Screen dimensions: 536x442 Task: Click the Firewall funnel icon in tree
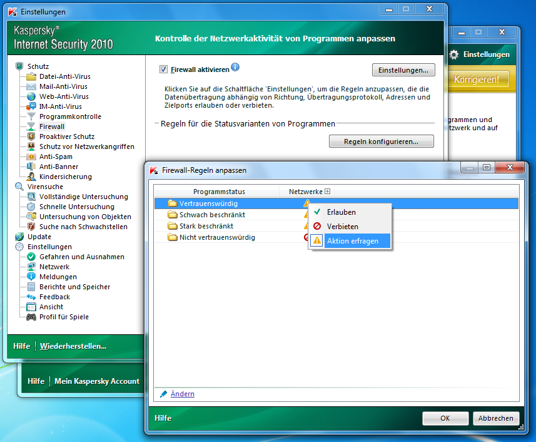coord(31,126)
